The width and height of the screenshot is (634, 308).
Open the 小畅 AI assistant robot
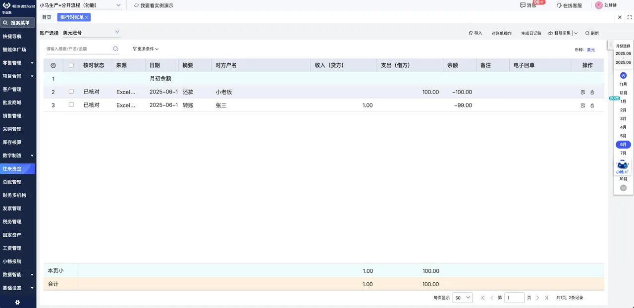tap(623, 167)
